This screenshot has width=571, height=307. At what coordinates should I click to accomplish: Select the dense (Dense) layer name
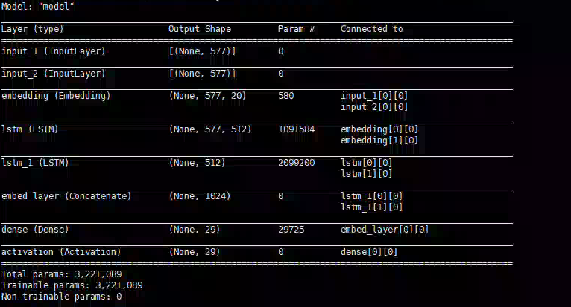coord(35,230)
